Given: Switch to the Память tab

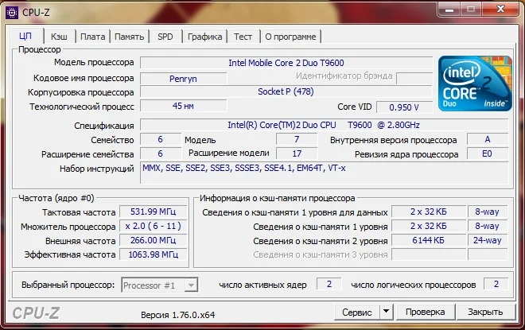Looking at the screenshot, I should (129, 37).
